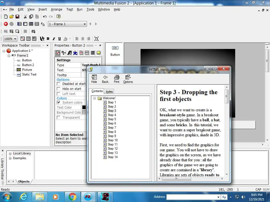
Task: Toggle the Transparent checkbox
Action: click(59, 118)
